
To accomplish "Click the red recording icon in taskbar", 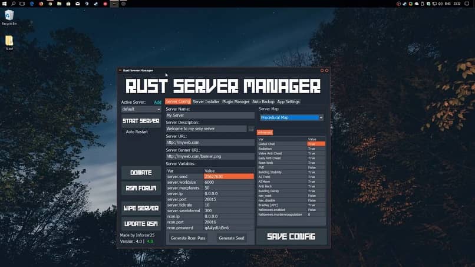I will click(105, 4).
